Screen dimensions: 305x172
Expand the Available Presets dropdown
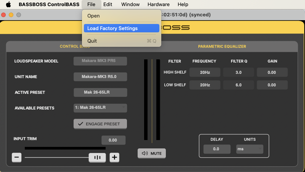(x=100, y=108)
